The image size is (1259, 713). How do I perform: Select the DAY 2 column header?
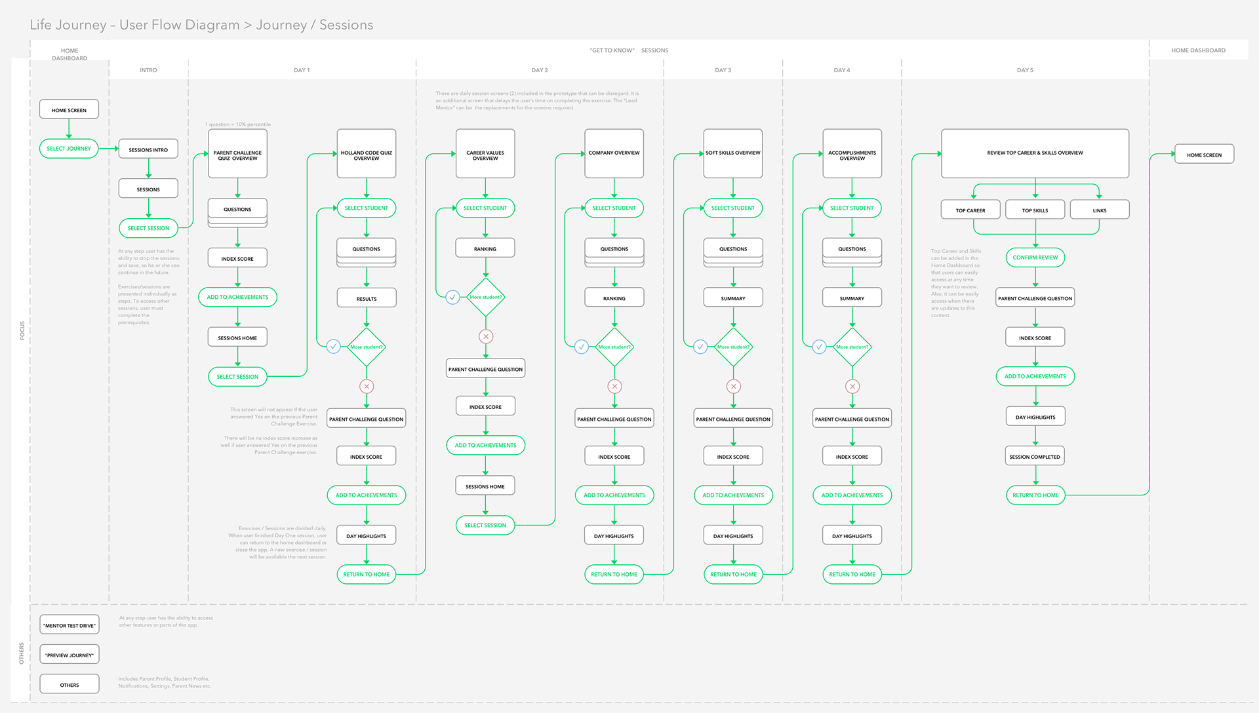539,70
